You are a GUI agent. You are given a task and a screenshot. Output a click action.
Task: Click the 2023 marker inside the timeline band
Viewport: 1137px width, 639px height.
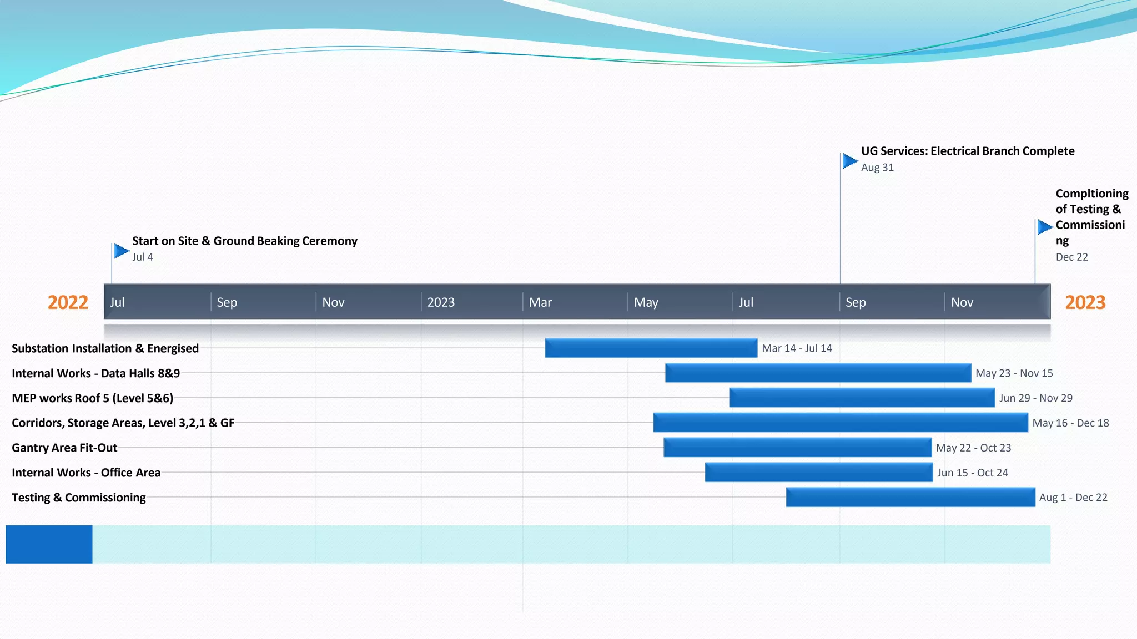pyautogui.click(x=441, y=302)
